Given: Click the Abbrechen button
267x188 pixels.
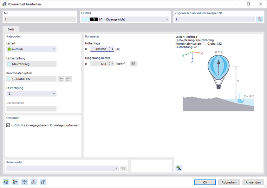Looking at the screenshot, I should point(229,182).
